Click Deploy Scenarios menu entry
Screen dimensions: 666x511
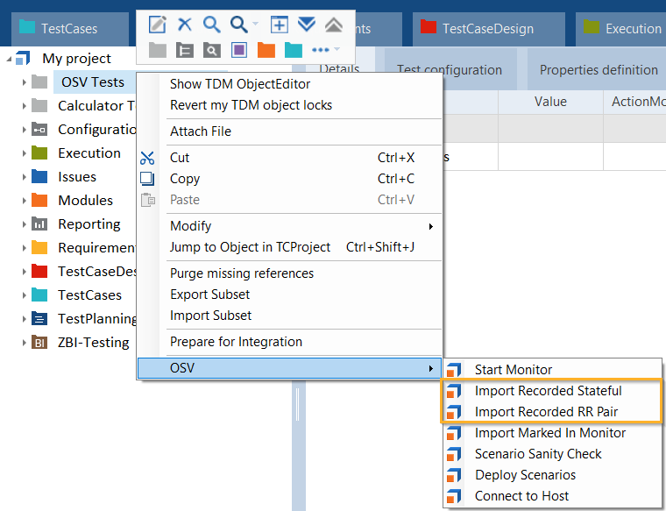click(525, 475)
